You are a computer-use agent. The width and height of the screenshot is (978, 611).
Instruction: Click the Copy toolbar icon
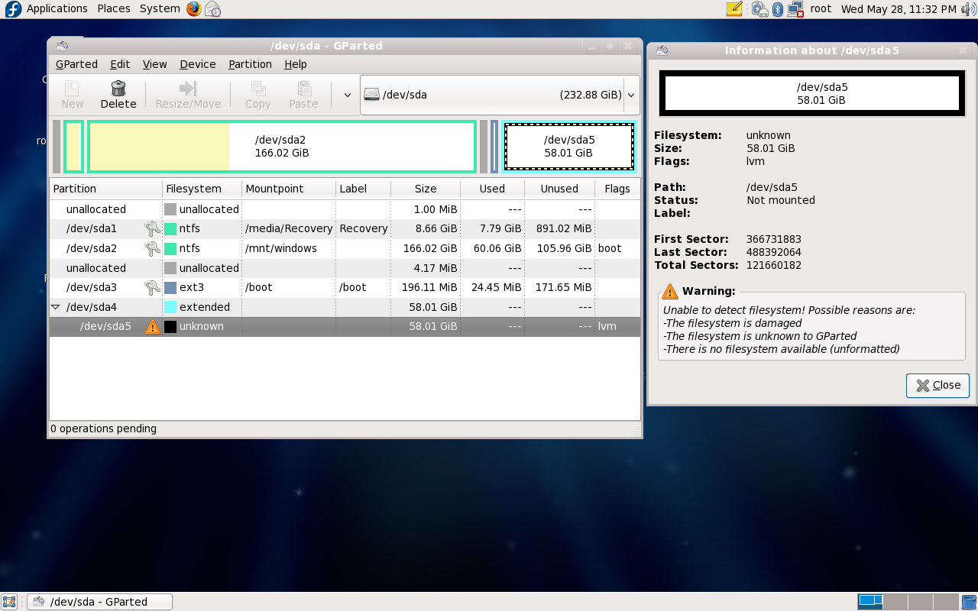tap(257, 88)
